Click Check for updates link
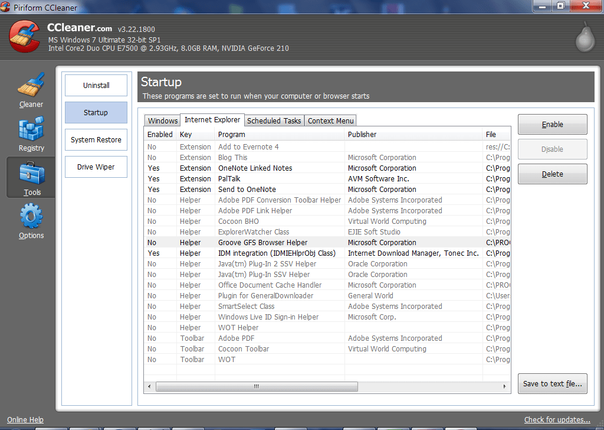Viewport: 604px width, 430px height. [557, 420]
